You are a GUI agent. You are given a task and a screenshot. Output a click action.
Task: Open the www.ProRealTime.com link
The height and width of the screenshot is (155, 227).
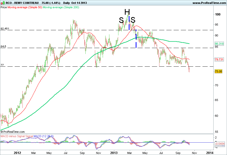pos(209,3)
